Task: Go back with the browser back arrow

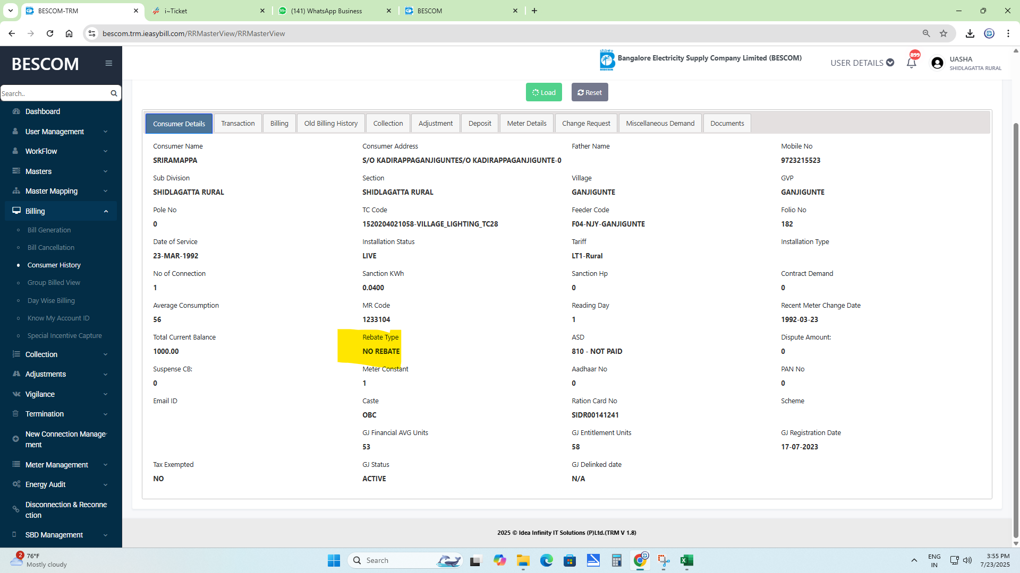Action: pos(12,33)
